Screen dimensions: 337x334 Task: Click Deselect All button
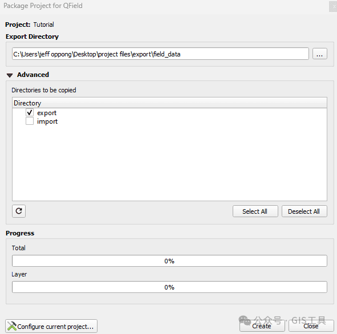coord(304,211)
